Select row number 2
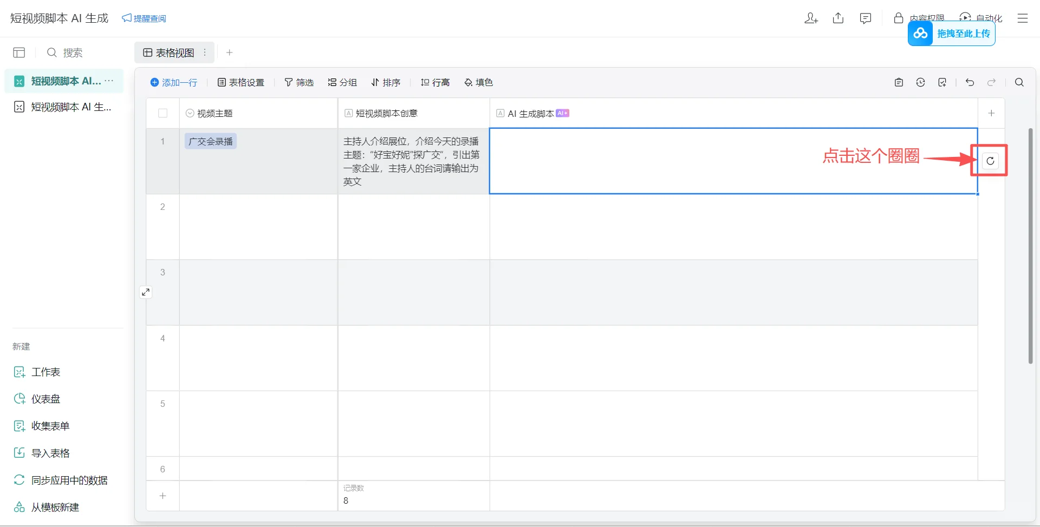1040x527 pixels. [162, 207]
